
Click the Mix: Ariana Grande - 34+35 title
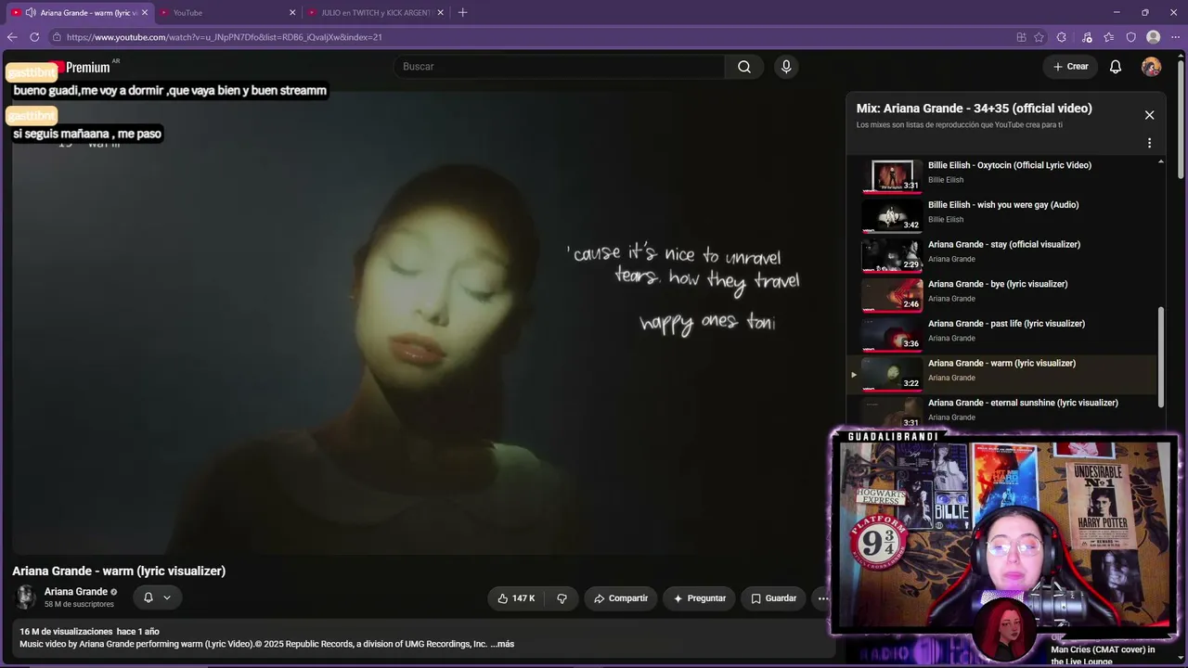click(974, 109)
